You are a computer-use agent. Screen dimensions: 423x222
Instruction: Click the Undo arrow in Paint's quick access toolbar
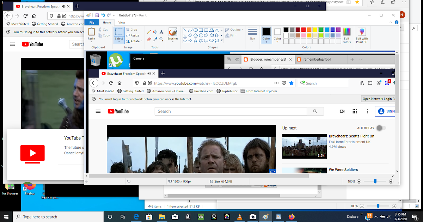coord(103,16)
